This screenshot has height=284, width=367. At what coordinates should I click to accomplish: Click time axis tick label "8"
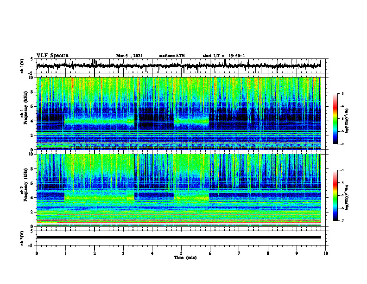pos(268,253)
